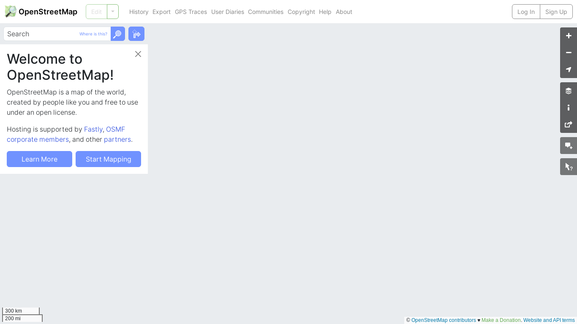Zoom out with the minus icon
The image size is (577, 324).
point(569,53)
